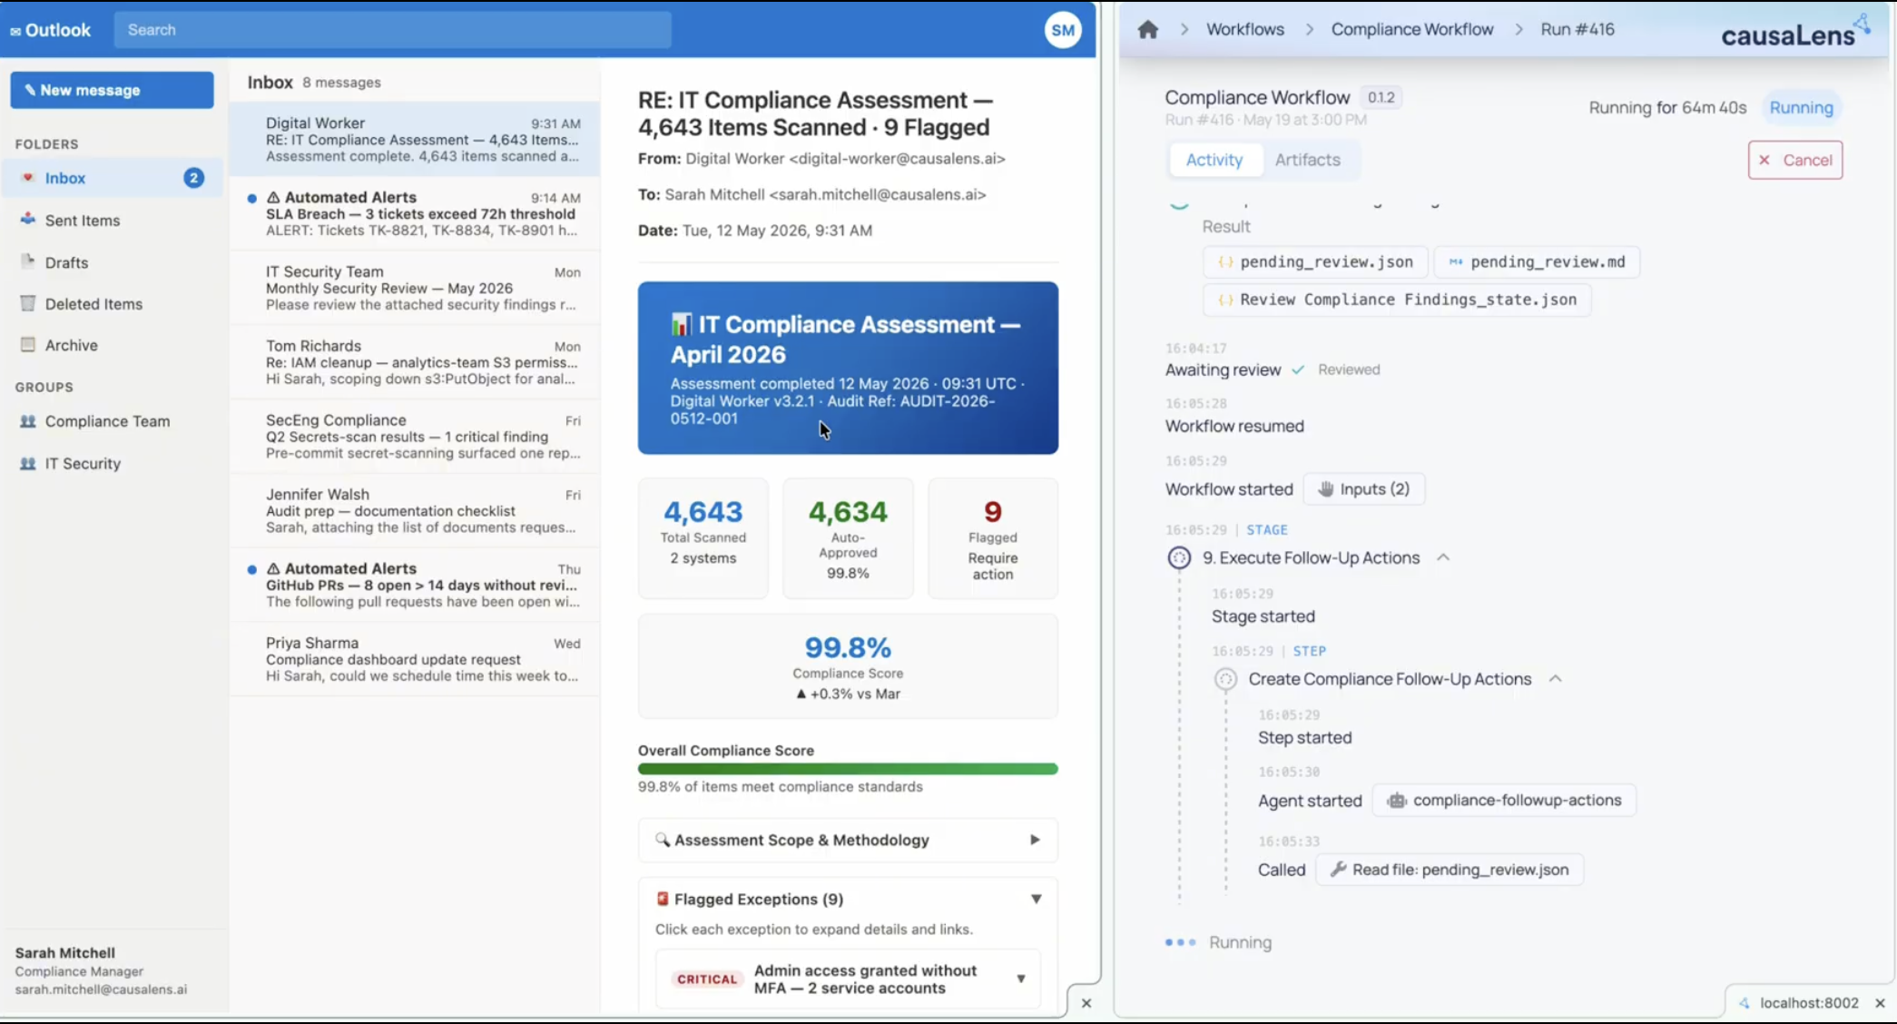1897x1024 pixels.
Task: Click the robot icon on compliance-followup-actions
Action: (1397, 801)
